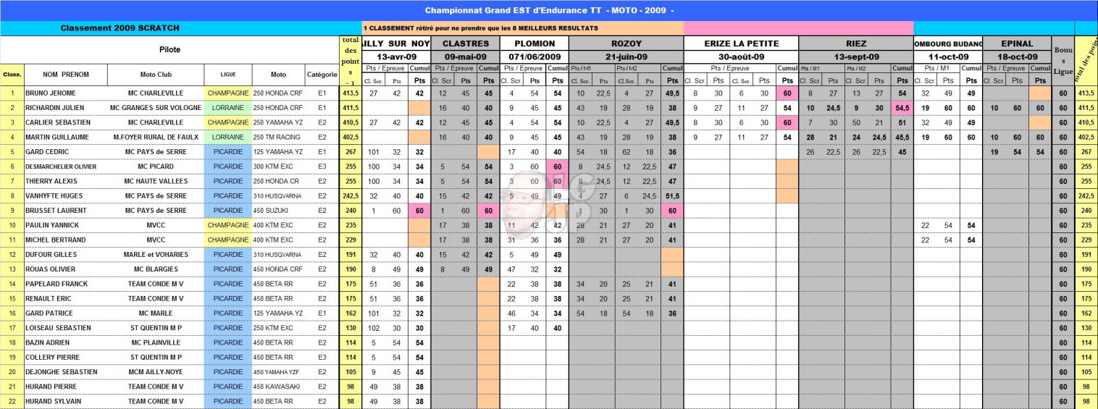Select club cell 'MCM AILLY-NOYE'

coord(156,372)
